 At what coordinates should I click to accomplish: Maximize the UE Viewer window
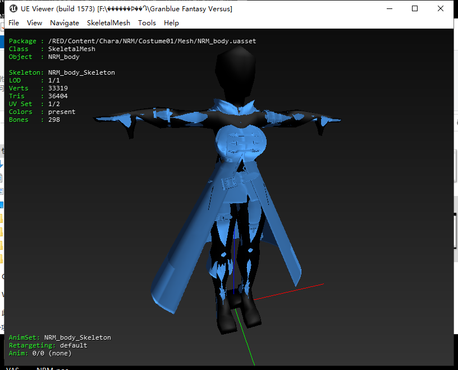point(414,9)
